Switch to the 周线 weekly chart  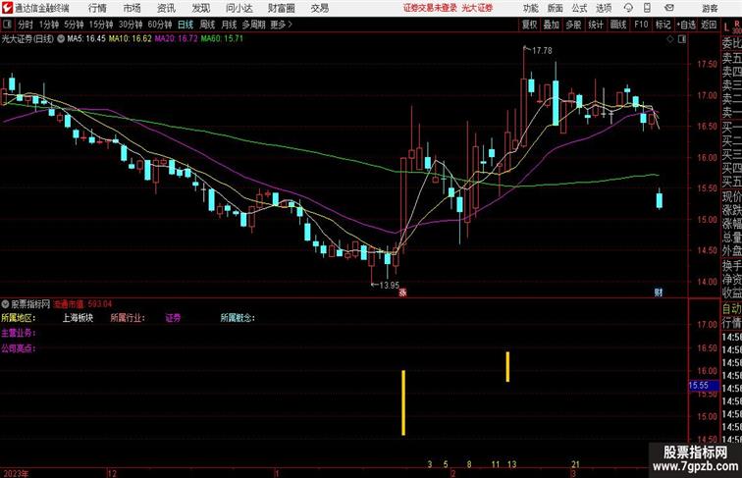click(x=207, y=25)
